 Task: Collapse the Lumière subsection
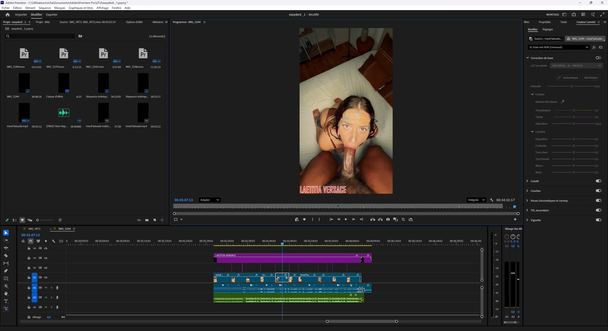(x=533, y=132)
